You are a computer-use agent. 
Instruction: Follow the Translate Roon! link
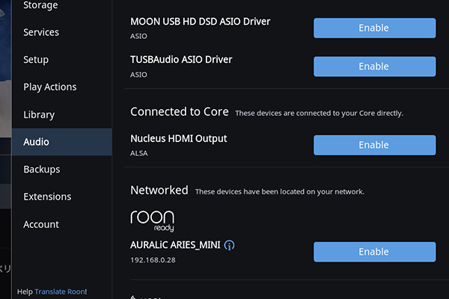pos(61,292)
